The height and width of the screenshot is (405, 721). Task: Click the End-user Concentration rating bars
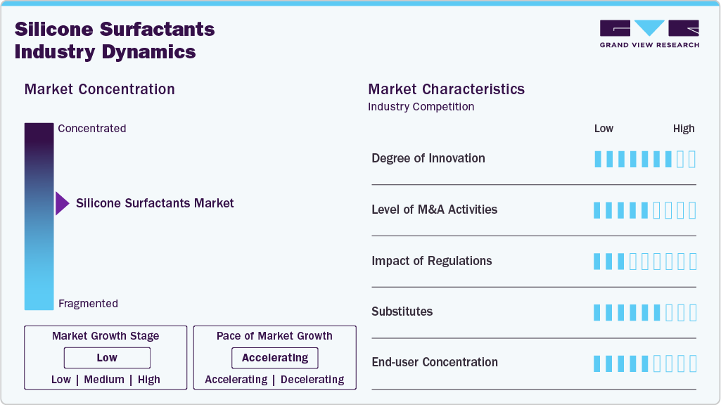644,363
